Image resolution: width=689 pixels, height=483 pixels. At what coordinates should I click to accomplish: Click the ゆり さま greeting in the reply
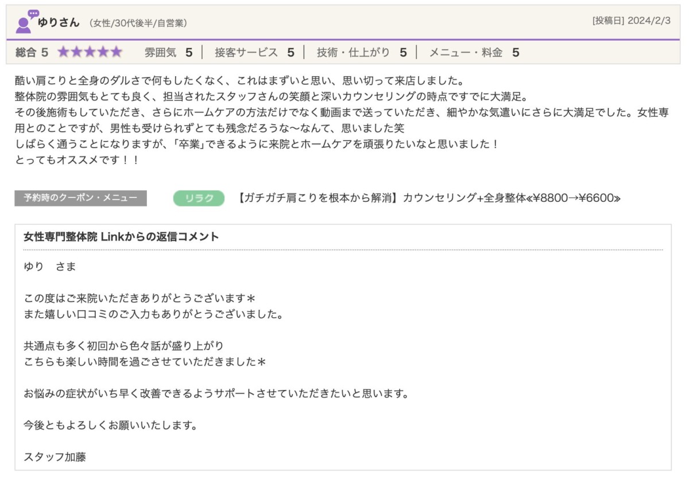(x=50, y=267)
